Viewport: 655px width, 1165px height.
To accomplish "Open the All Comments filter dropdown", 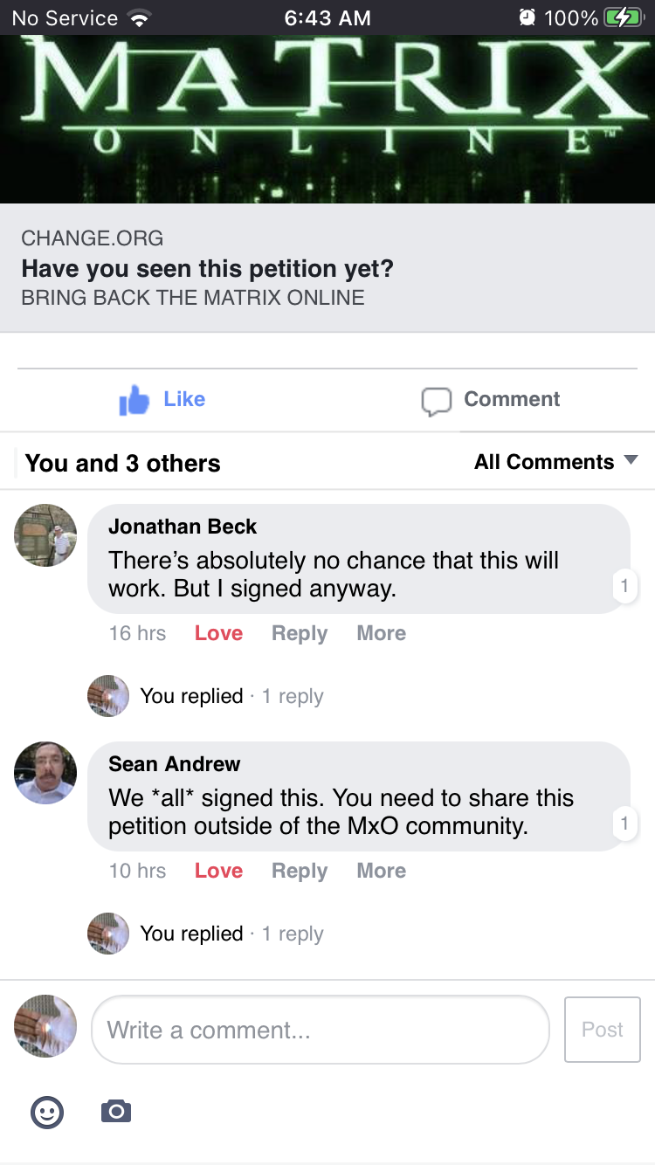I will click(555, 462).
